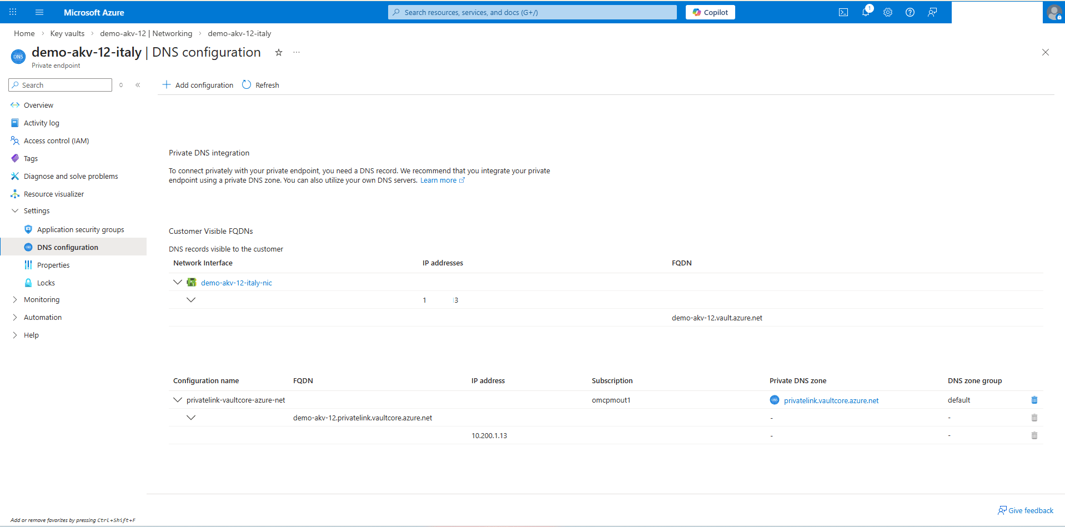Open the notifications bell
The width and height of the screenshot is (1065, 527).
tap(865, 12)
